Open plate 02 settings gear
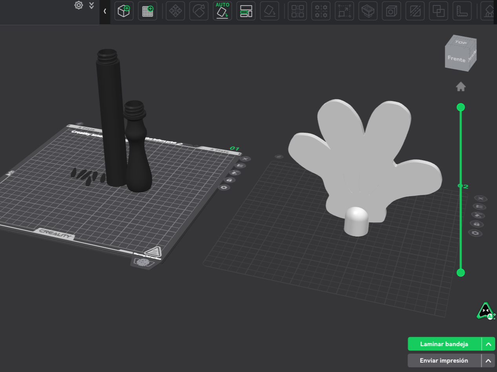This screenshot has width=497, height=372. click(475, 233)
